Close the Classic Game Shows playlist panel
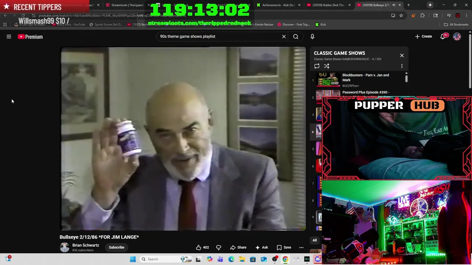Image resolution: width=472 pixels, height=265 pixels. [402, 56]
